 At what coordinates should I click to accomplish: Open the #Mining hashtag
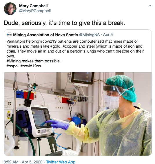click(14, 61)
